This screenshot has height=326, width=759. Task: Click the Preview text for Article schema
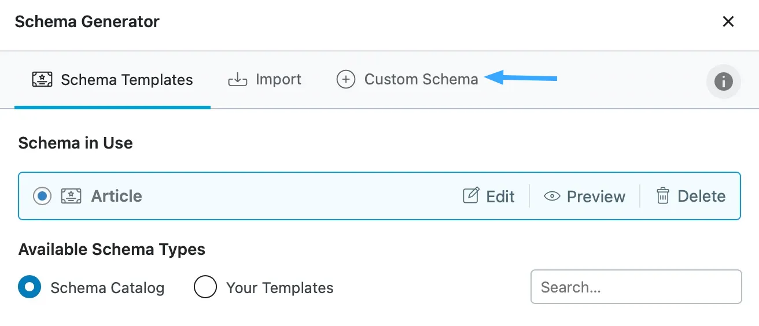pyautogui.click(x=596, y=197)
